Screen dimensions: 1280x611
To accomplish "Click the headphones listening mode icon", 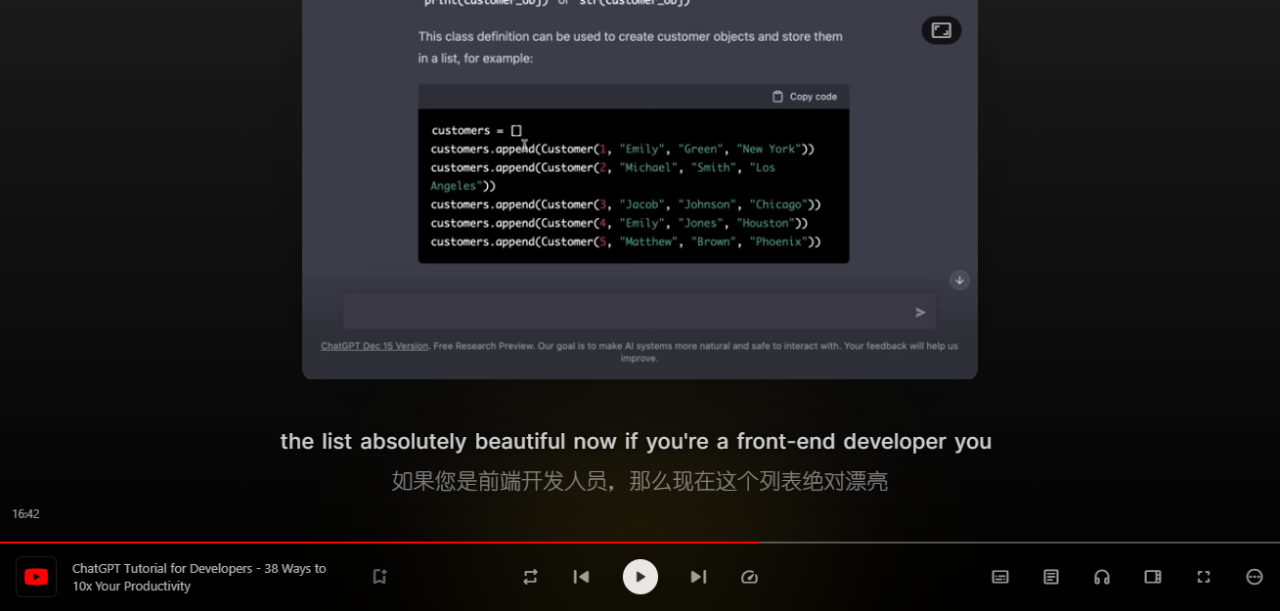I will pos(1102,577).
